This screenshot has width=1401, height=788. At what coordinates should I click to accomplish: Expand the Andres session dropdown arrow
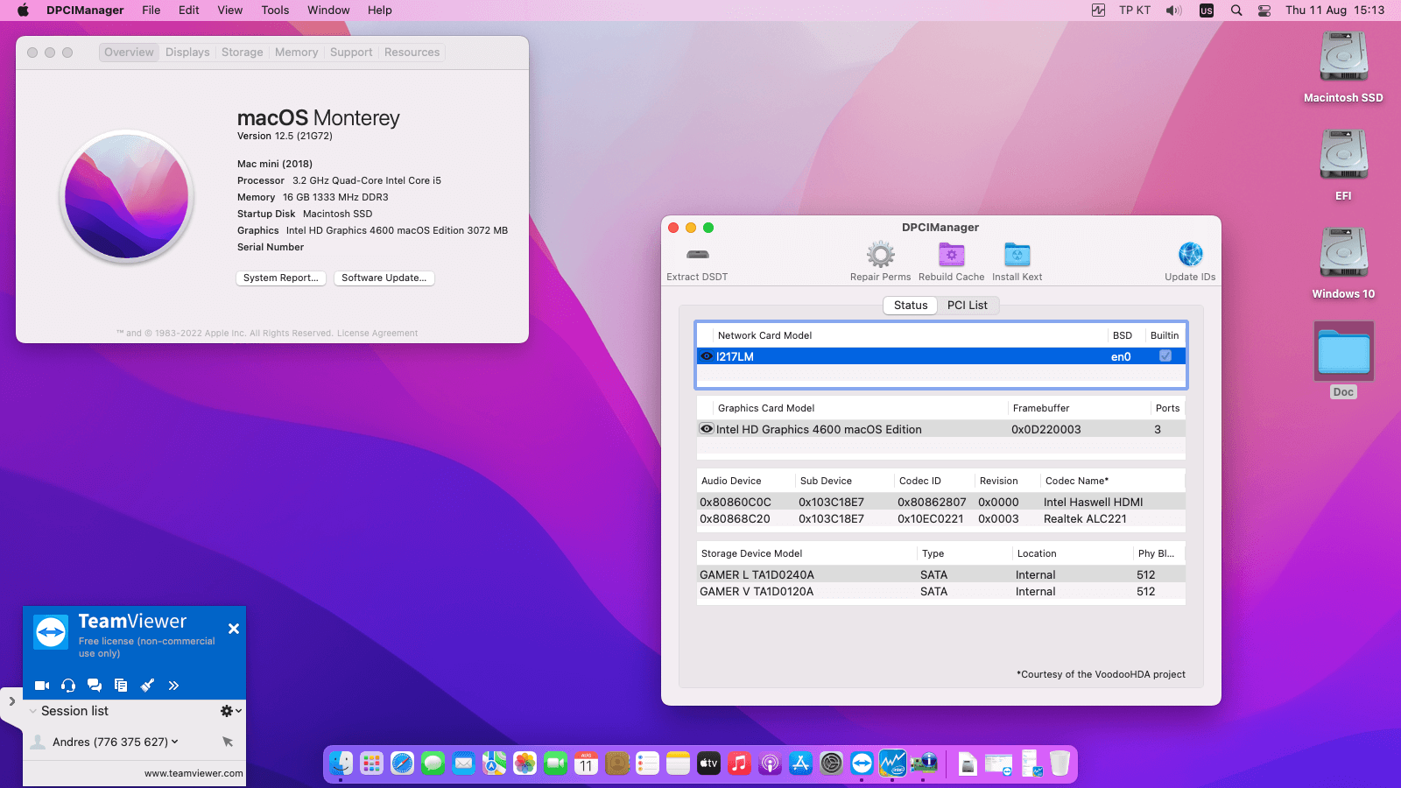(175, 742)
